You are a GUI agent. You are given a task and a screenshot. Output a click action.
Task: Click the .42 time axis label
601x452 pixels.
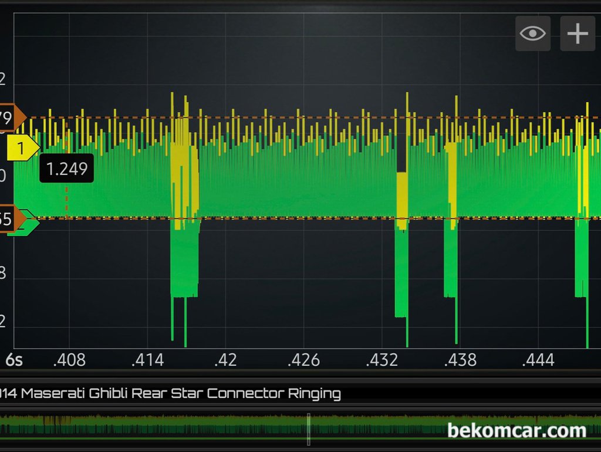tap(225, 360)
